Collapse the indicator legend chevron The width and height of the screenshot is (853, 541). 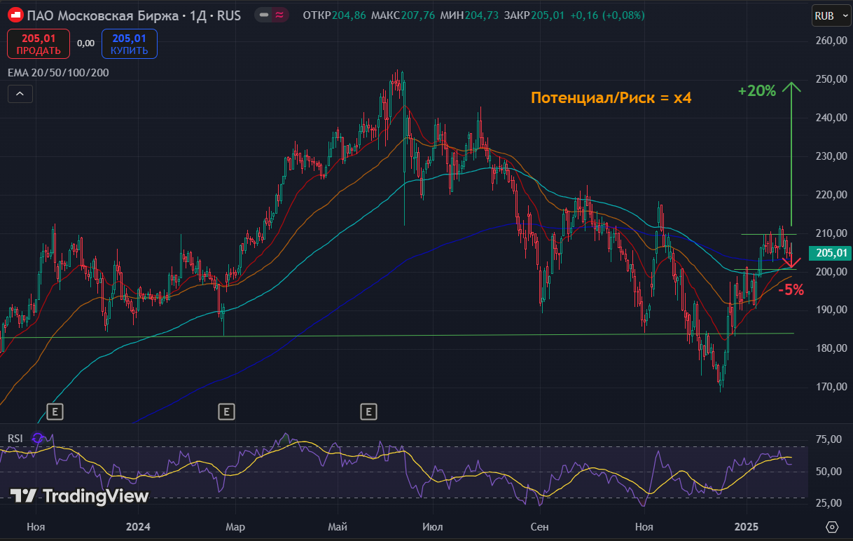coord(20,93)
